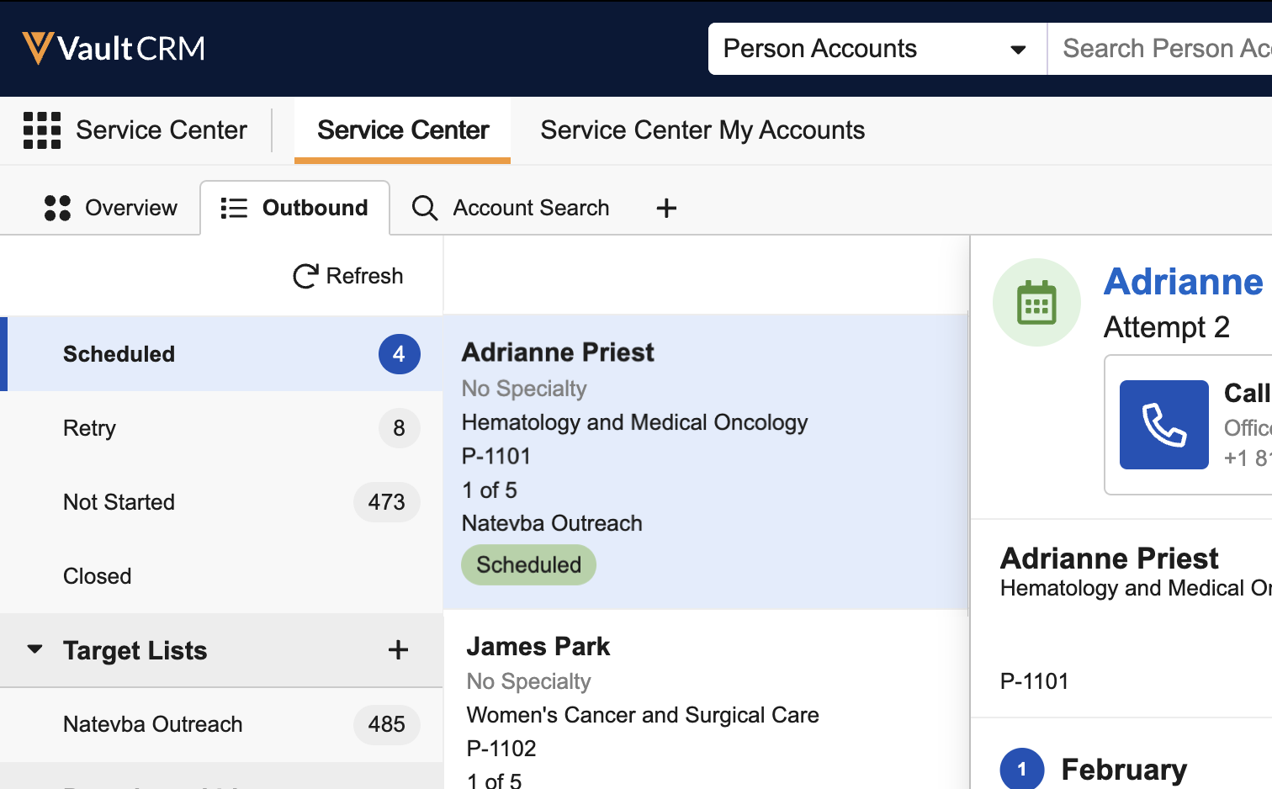Viewport: 1272px width, 789px height.
Task: Select the Natevba Outreach target list
Action: (153, 724)
